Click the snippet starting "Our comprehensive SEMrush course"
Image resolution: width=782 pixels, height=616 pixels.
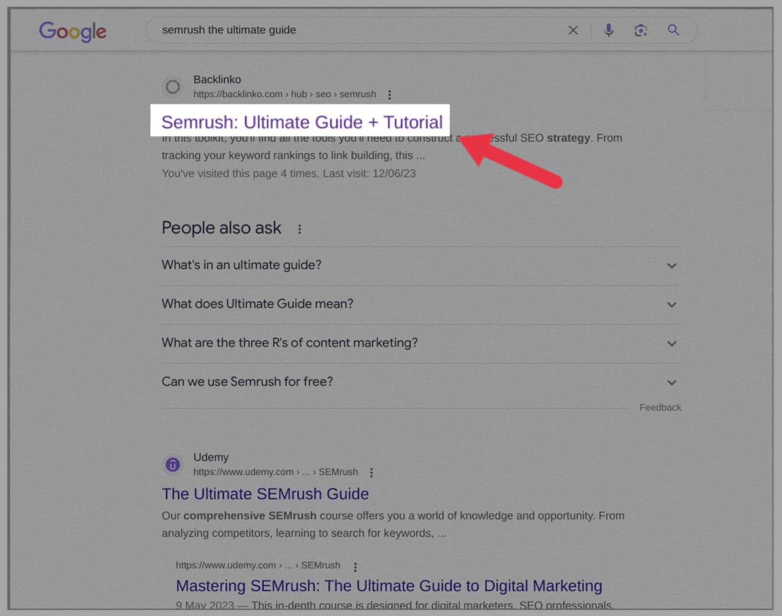(393, 524)
